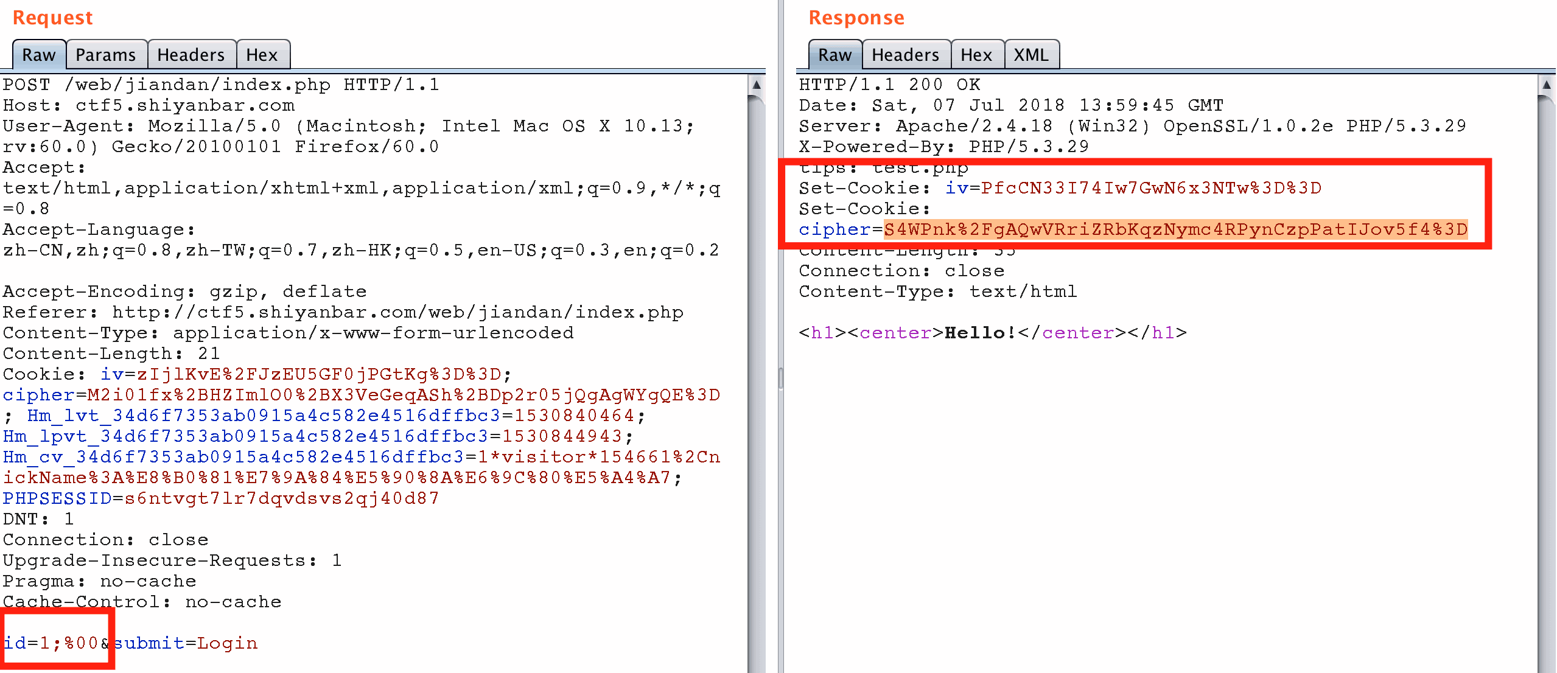Click the 'Host: ctf5.shiyanbar.com' header line
Image resolution: width=1557 pixels, height=673 pixels.
tap(149, 105)
